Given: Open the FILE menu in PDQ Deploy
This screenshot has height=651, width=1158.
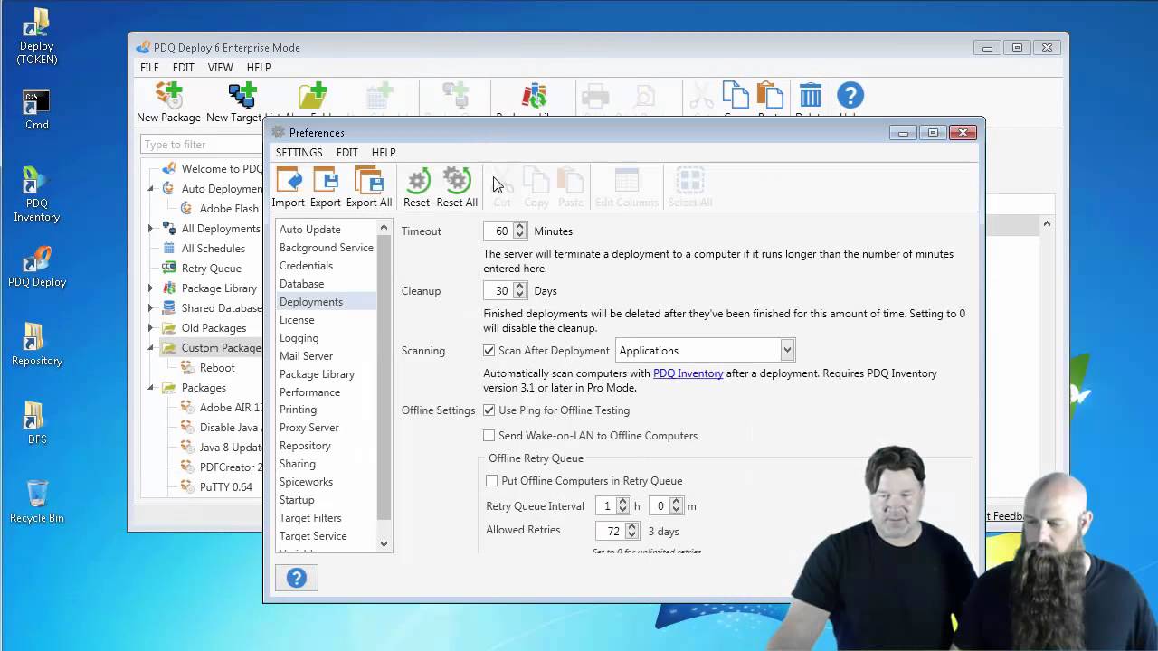Looking at the screenshot, I should point(149,68).
